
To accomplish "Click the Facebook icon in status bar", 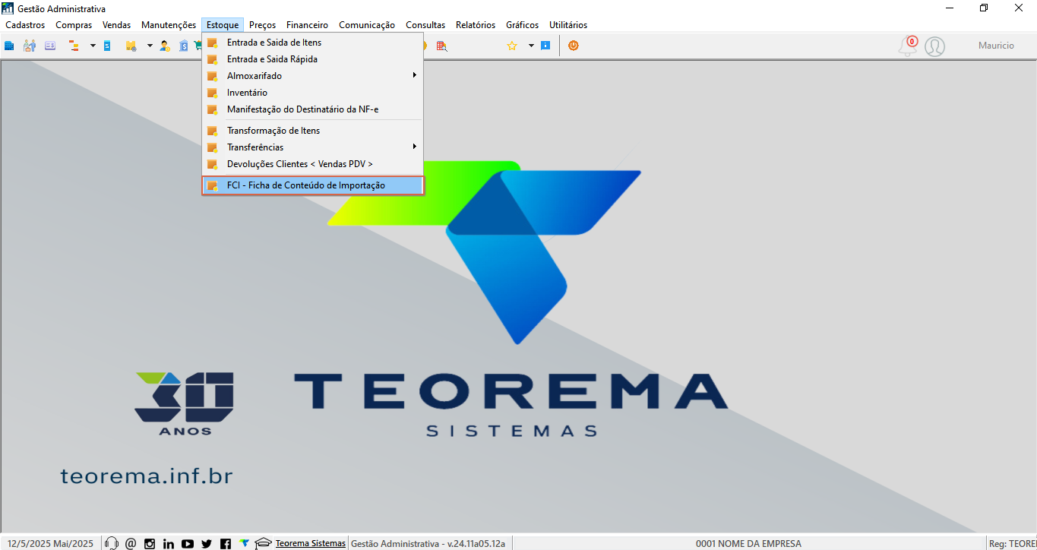I will 226,543.
